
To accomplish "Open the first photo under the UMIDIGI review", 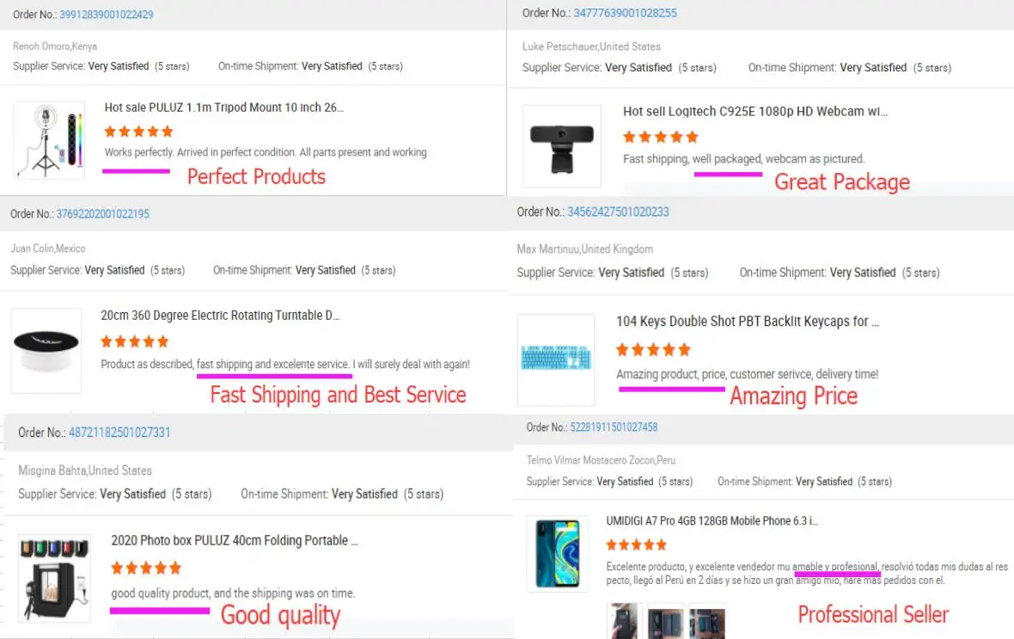I will (624, 621).
